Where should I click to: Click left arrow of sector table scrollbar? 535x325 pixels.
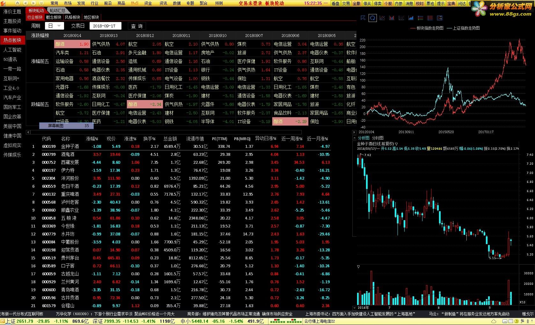pyautogui.click(x=28, y=132)
